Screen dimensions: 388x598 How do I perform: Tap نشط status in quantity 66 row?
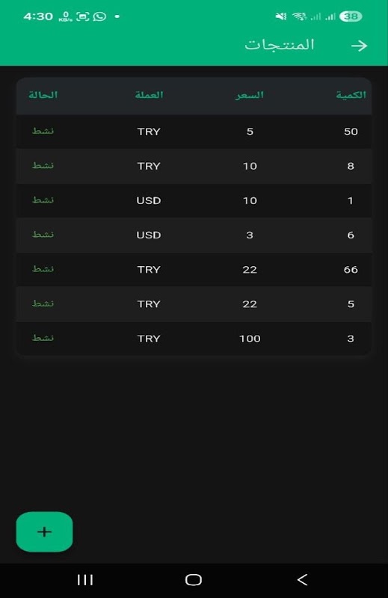(43, 269)
